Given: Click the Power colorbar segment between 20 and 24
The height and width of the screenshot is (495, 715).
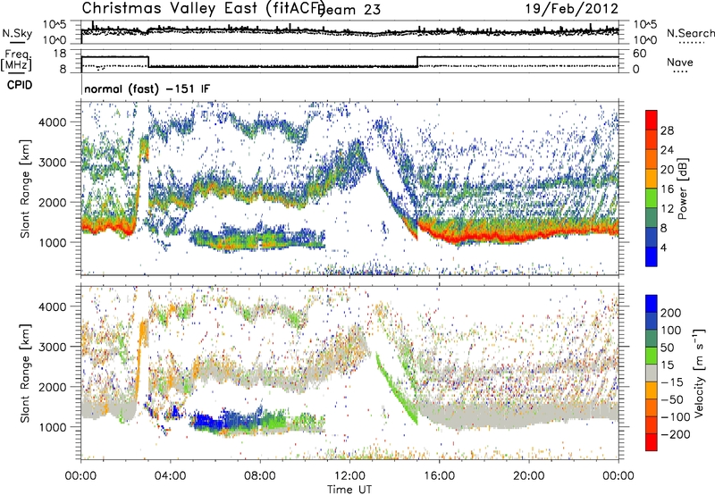Looking at the screenshot, I should [x=652, y=159].
